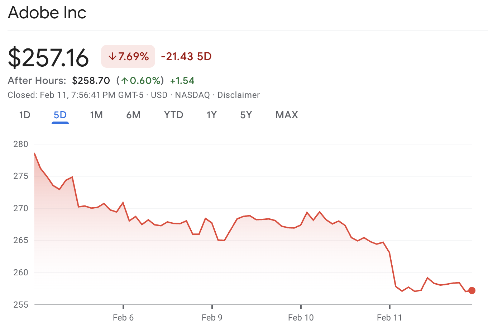Click the Adobe Inc title
The image size is (488, 332).
pos(47,13)
